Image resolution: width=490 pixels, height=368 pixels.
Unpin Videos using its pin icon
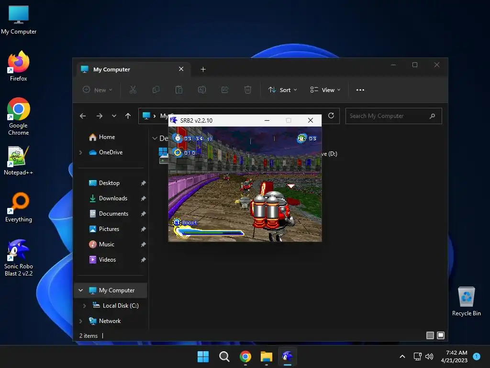143,260
